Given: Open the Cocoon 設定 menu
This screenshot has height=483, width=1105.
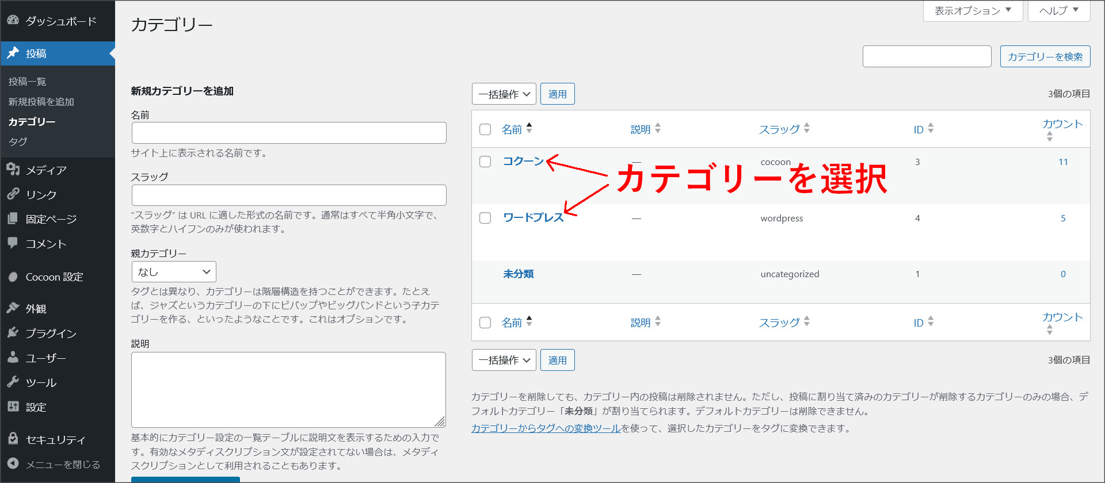Looking at the screenshot, I should tap(54, 277).
